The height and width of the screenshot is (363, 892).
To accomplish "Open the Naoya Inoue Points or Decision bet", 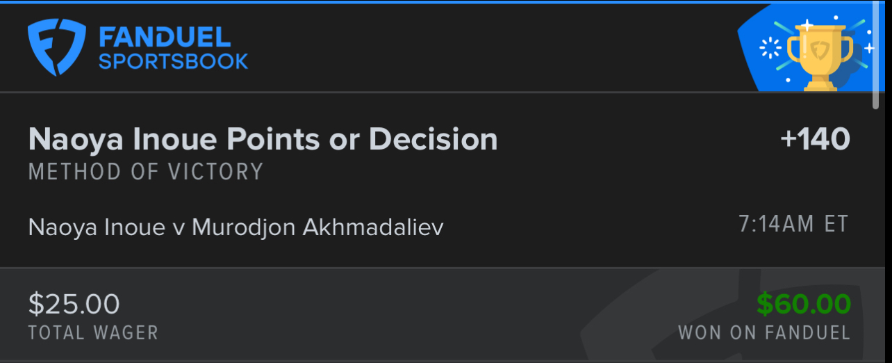I will click(x=263, y=140).
